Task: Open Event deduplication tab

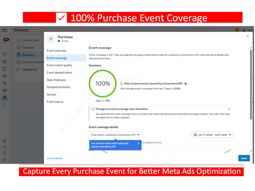Action: pyautogui.click(x=59, y=73)
